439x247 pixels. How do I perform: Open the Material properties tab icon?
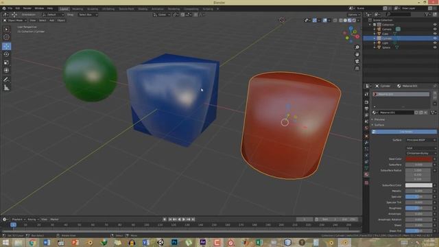click(x=366, y=174)
